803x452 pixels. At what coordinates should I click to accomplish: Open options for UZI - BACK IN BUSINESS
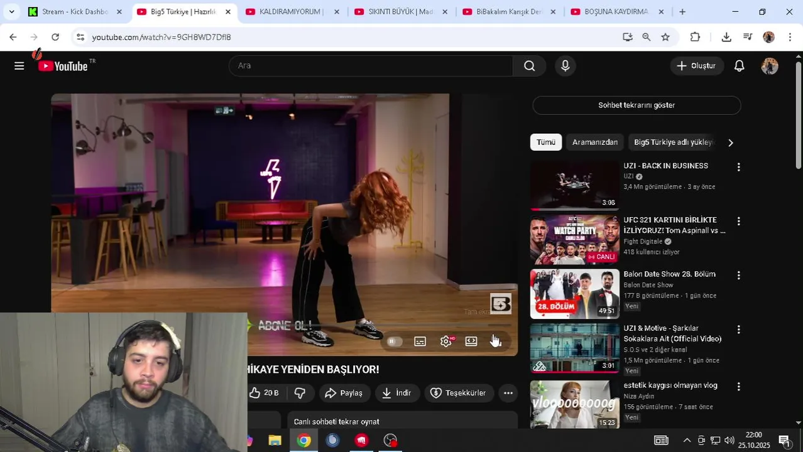739,167
